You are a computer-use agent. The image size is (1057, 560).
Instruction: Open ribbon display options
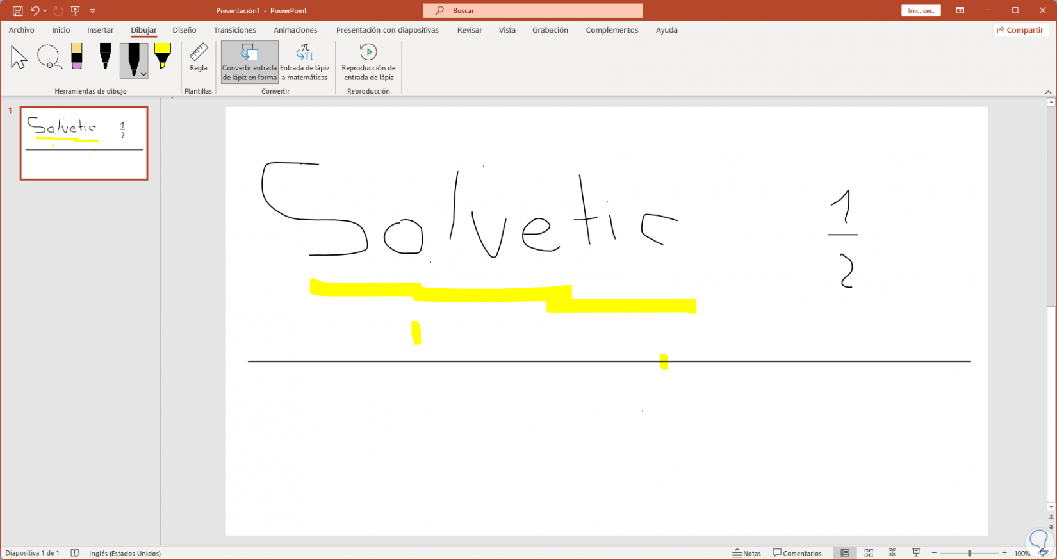click(x=960, y=11)
